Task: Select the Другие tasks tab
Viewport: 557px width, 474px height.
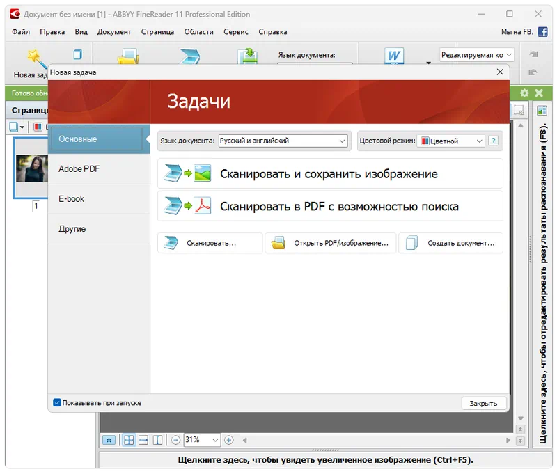Action: pyautogui.click(x=99, y=229)
